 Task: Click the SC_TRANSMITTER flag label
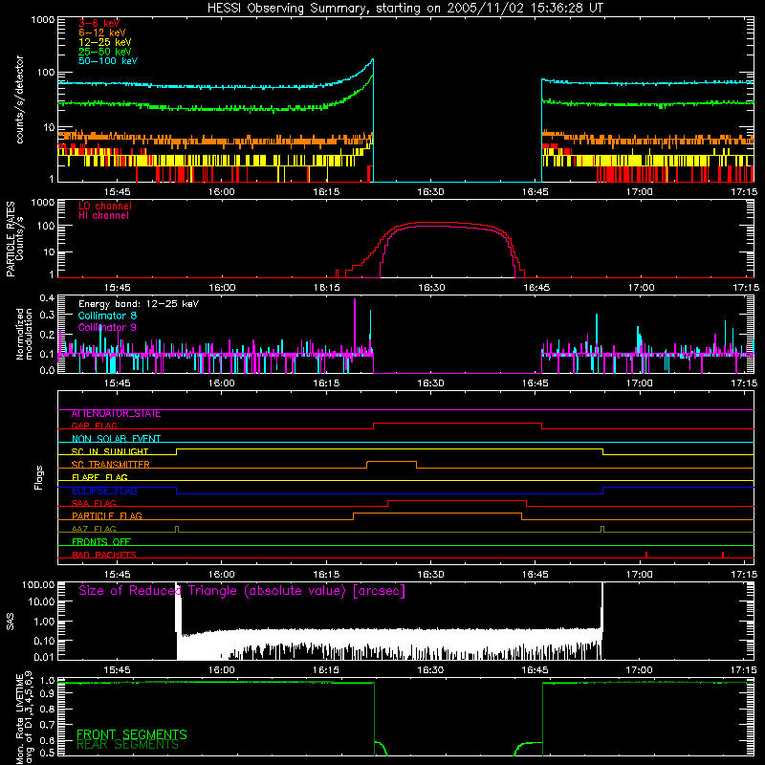(x=110, y=465)
